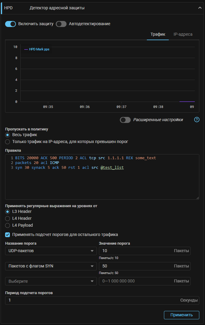
Task: Collapse the HPD panel with chevron
Action: pyautogui.click(x=200, y=8)
